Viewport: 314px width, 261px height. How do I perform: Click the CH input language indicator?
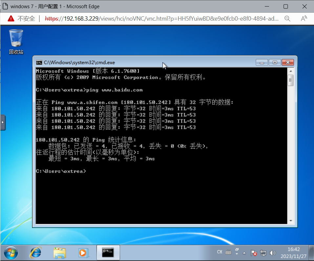tap(220, 252)
